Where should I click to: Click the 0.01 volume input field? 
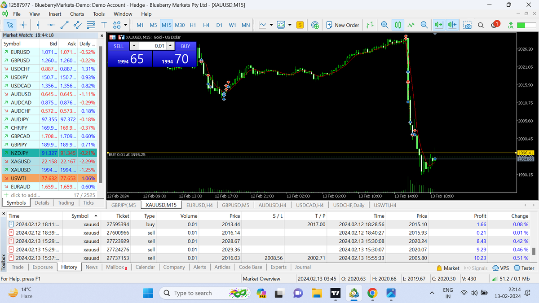[152, 46]
